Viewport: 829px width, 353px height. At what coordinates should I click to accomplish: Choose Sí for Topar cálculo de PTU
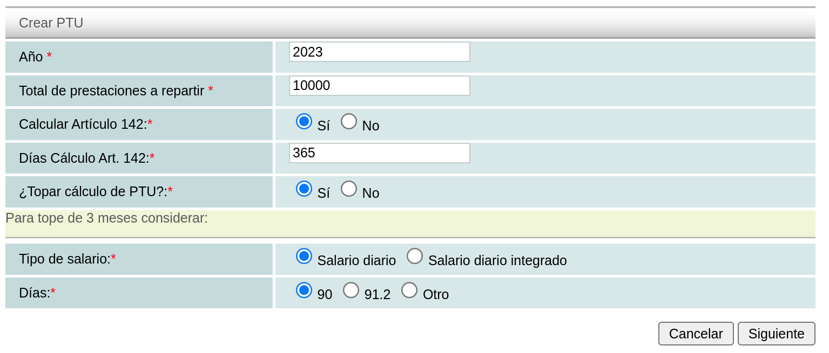(x=304, y=189)
